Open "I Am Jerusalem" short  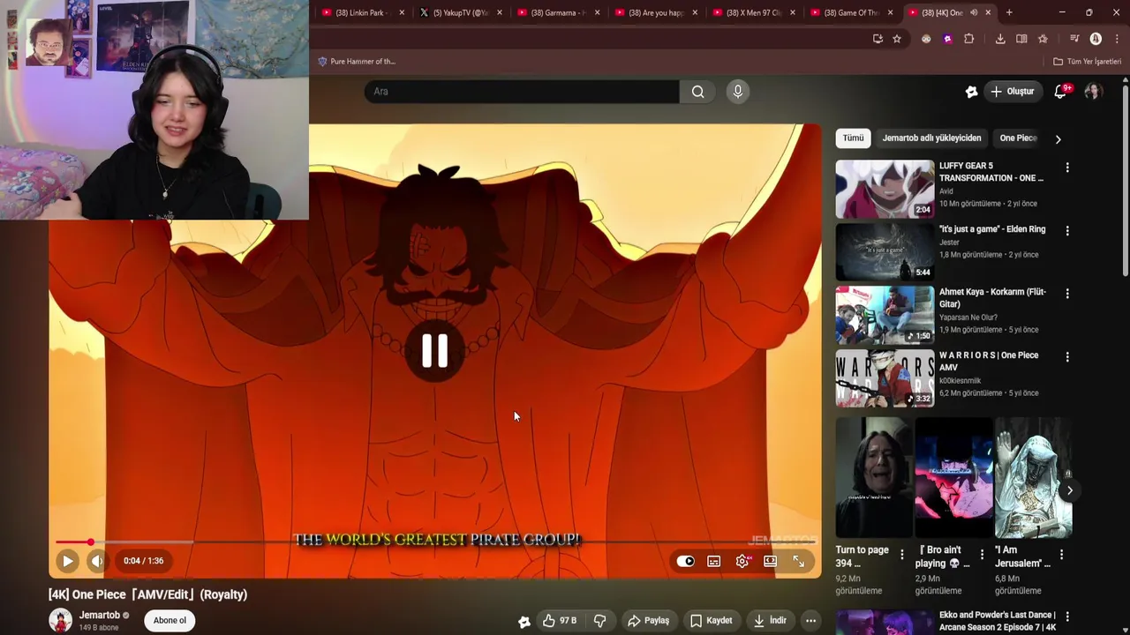coord(1033,477)
